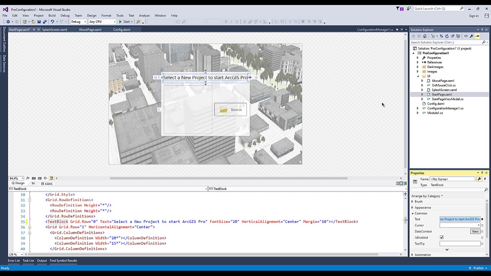Switch to Config.daml tab
This screenshot has height=276, width=491.
click(122, 30)
